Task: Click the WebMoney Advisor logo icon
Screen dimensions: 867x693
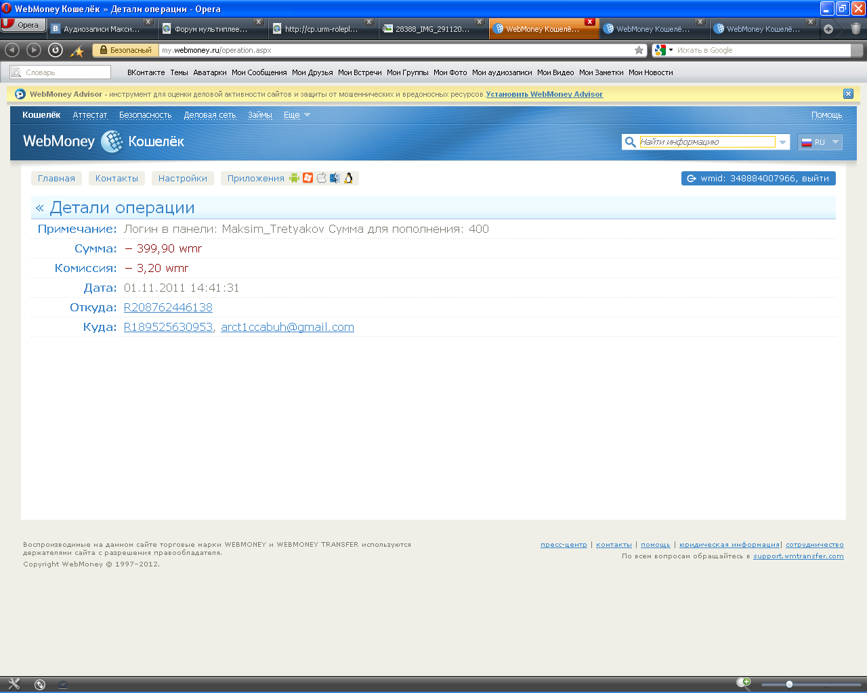Action: [20, 94]
